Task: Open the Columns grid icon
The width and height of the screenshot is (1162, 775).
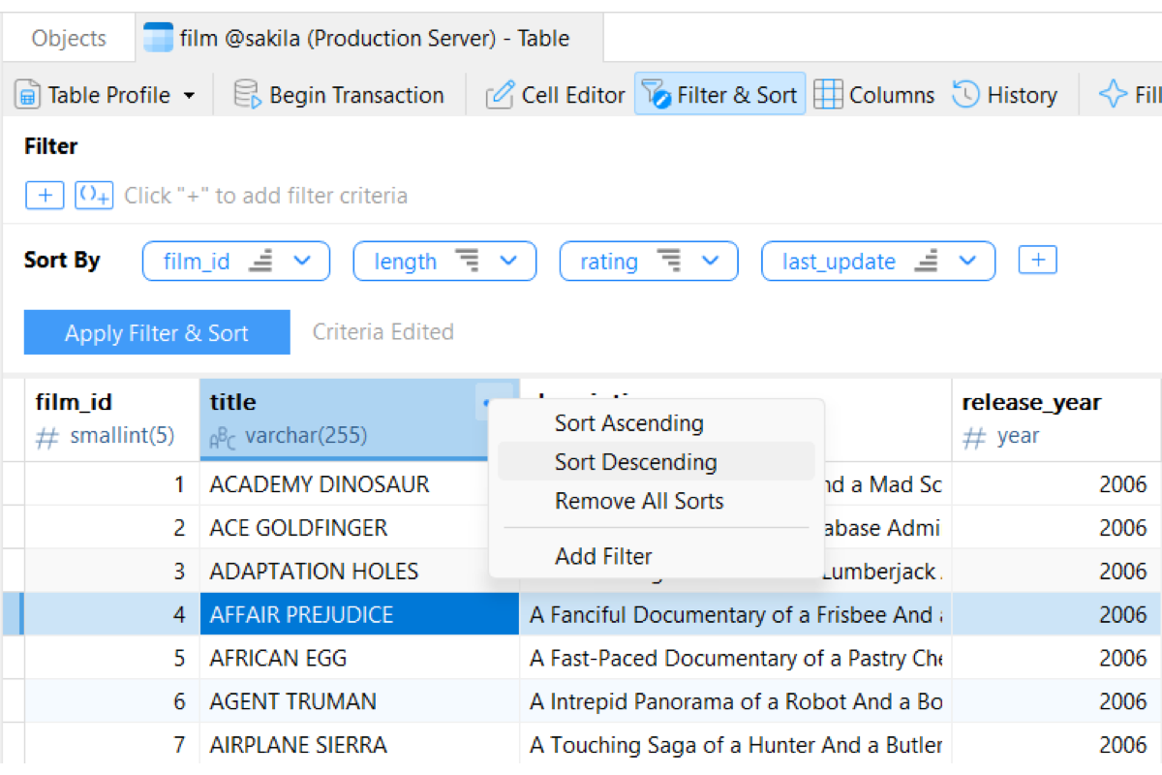Action: [x=827, y=95]
